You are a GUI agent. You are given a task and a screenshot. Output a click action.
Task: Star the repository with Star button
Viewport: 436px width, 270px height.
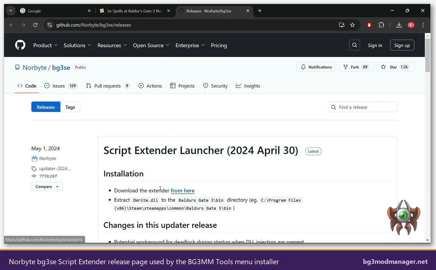(x=395, y=67)
